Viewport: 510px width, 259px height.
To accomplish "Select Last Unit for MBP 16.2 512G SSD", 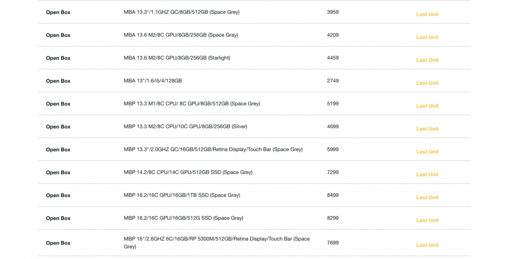I will pyautogui.click(x=427, y=221).
